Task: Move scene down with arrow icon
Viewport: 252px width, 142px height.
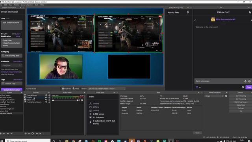Action: 11,133
